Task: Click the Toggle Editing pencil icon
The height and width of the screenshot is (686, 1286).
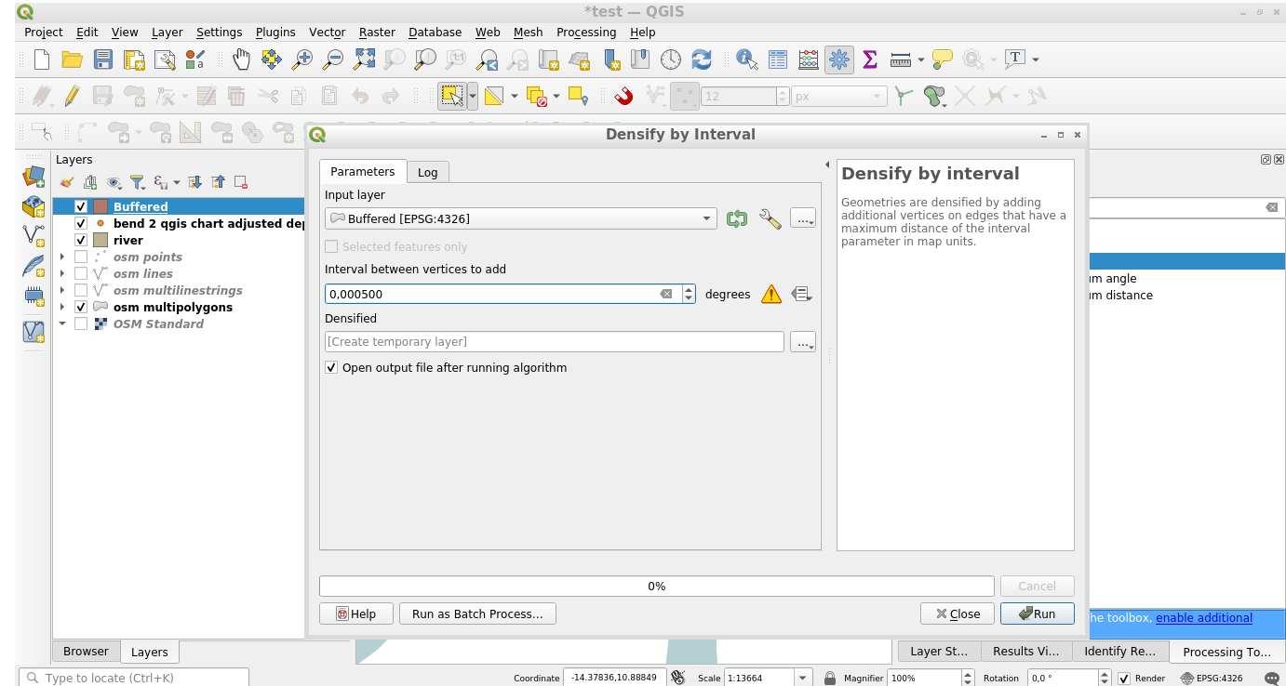Action: (73, 96)
